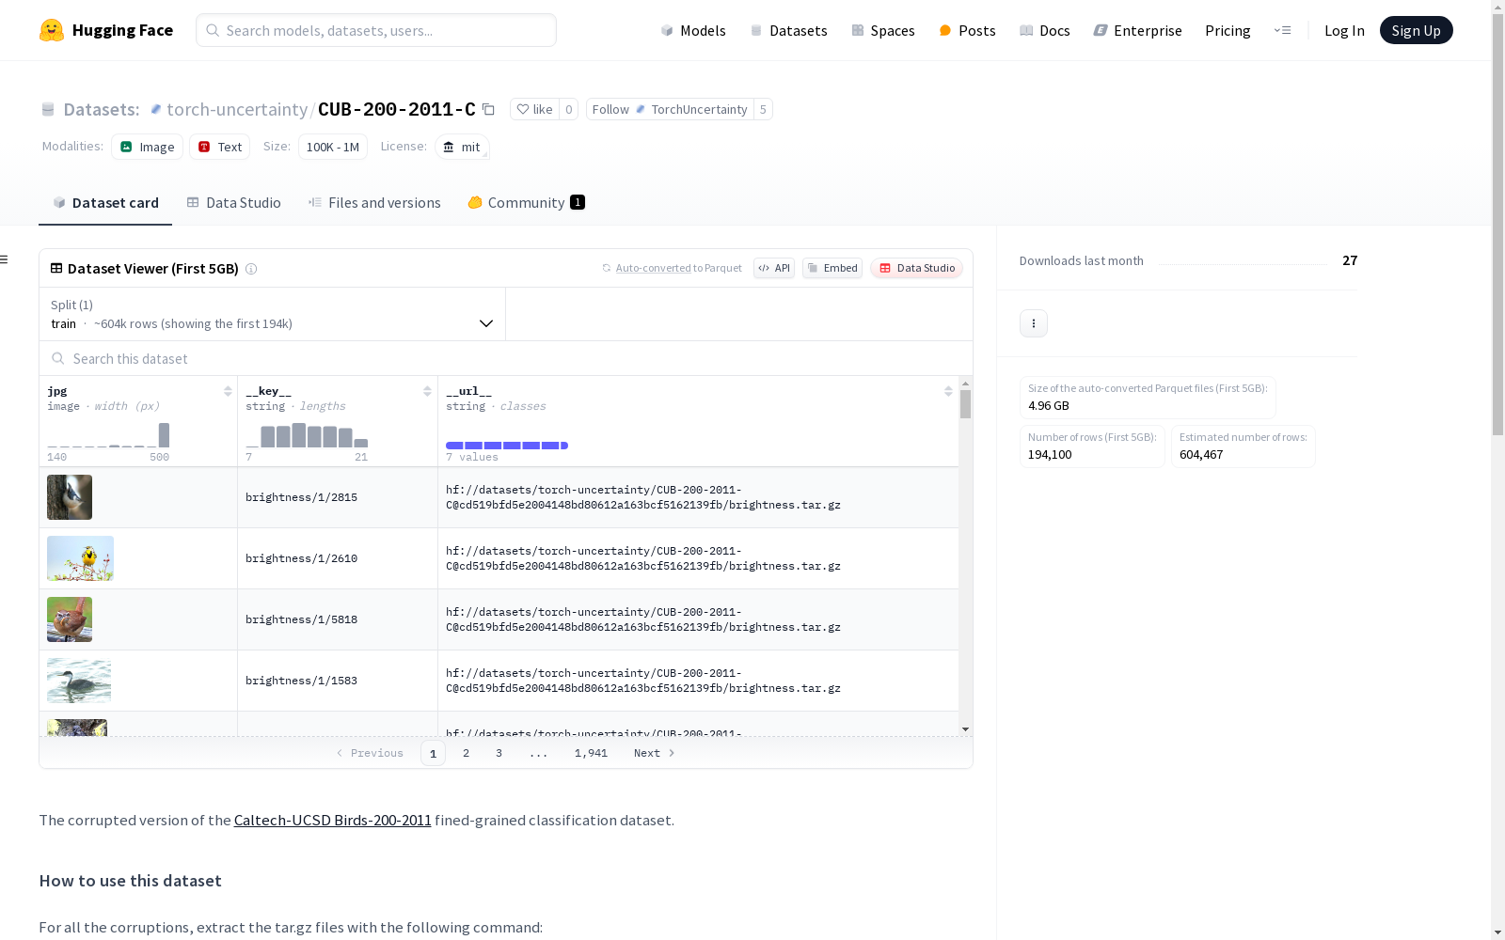The width and height of the screenshot is (1505, 940).
Task: Open the Pricing page
Action: click(1228, 30)
